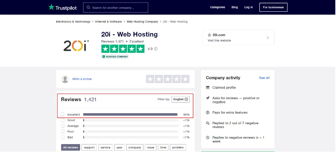Screen dimensions: 336x152
Task: Click the Visit this website text
Action: [x=219, y=40]
